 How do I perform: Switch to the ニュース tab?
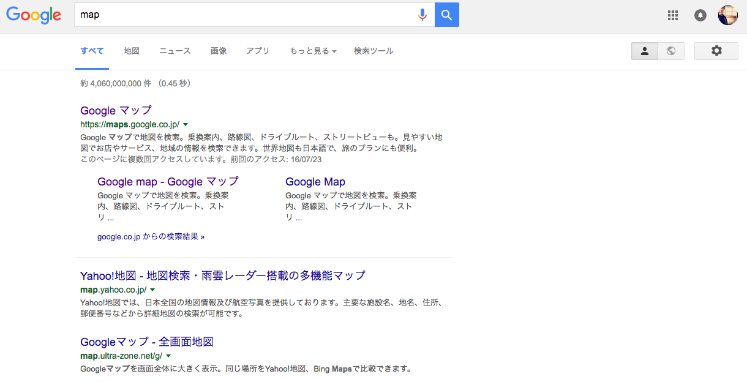pos(175,51)
